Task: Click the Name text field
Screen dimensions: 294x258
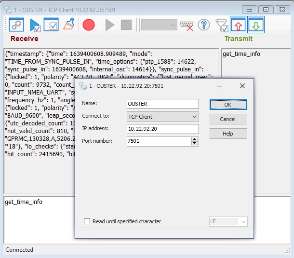Action: (x=163, y=104)
